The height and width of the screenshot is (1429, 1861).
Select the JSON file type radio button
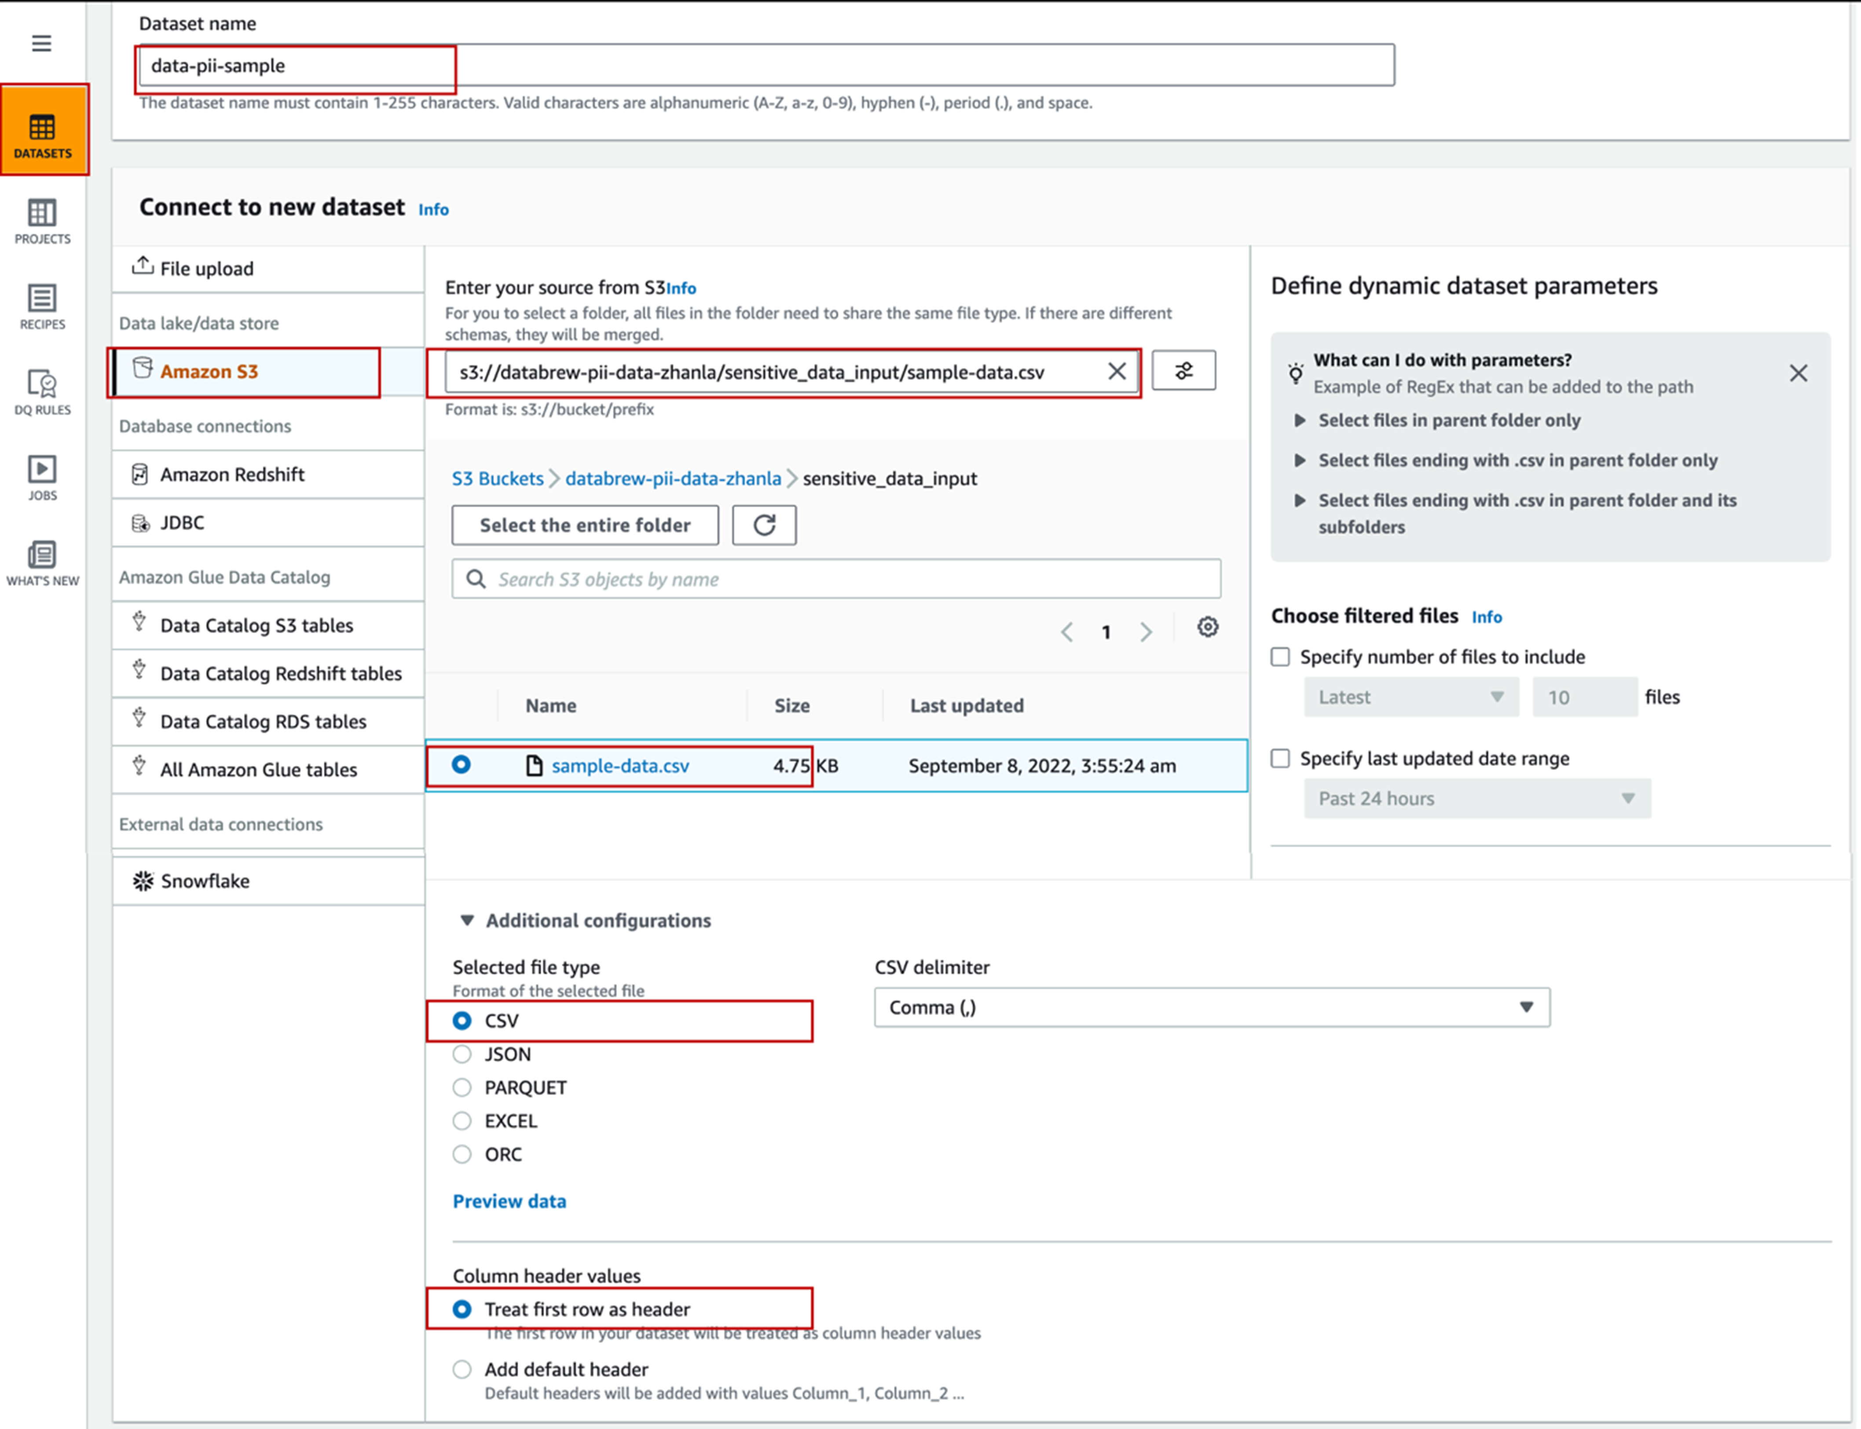pyautogui.click(x=462, y=1054)
